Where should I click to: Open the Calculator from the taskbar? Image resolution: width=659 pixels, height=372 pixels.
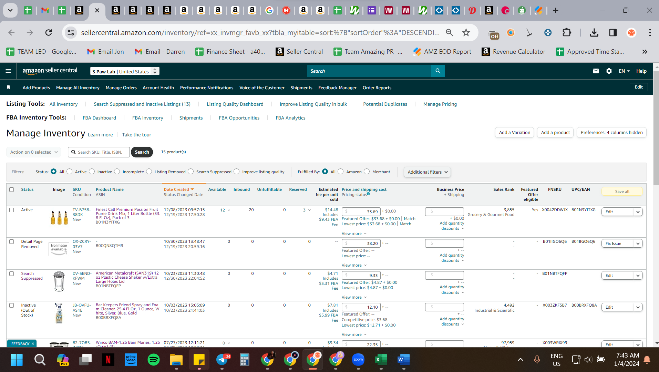245,360
